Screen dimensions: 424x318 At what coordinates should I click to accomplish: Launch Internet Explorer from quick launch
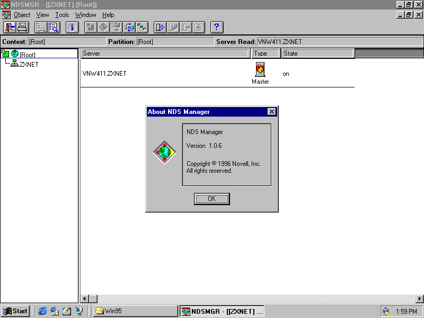click(x=42, y=311)
